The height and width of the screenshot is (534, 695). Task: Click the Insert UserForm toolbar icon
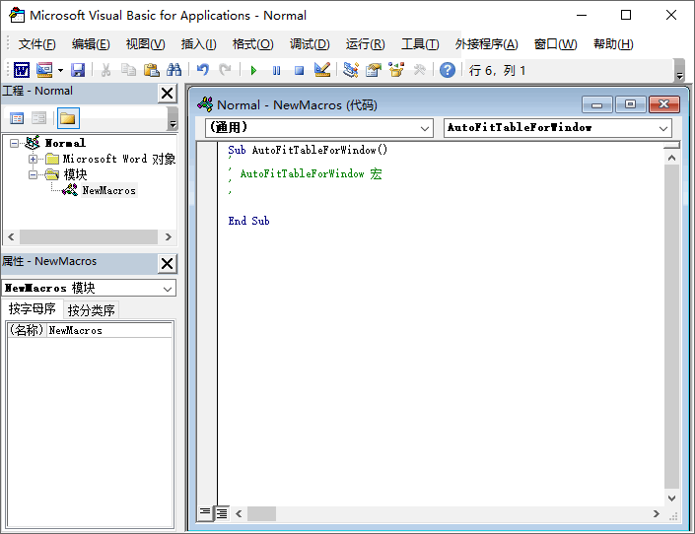point(44,70)
